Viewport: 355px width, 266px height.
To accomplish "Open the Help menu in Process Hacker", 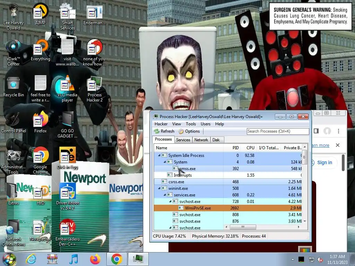I will (219, 124).
